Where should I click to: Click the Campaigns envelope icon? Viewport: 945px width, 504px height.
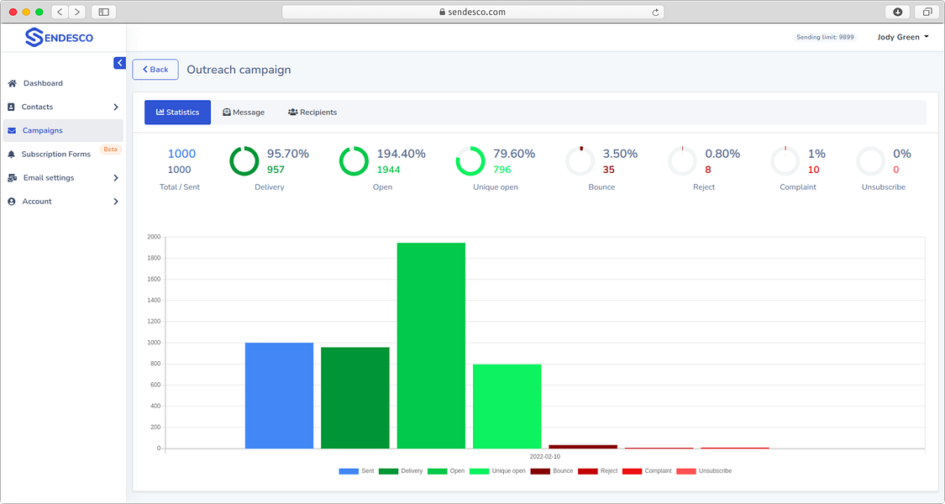click(x=12, y=130)
